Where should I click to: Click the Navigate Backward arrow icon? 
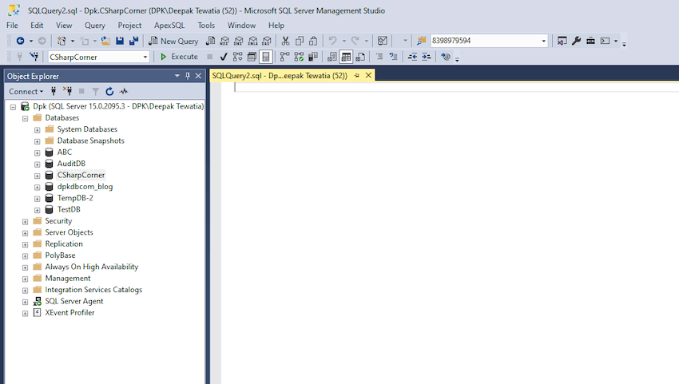20,41
